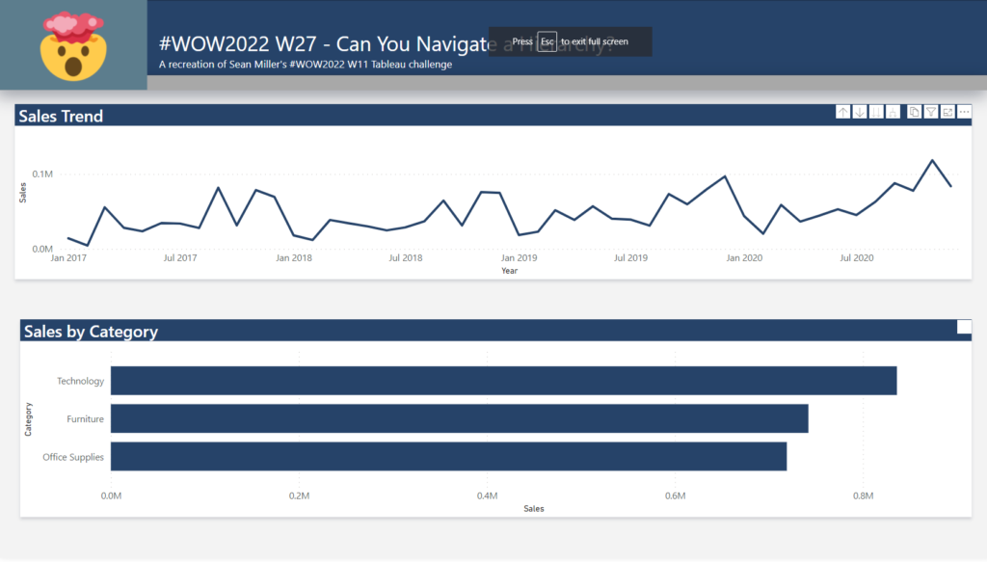Select the Furniture bar
The width and height of the screenshot is (987, 562).
pos(459,418)
